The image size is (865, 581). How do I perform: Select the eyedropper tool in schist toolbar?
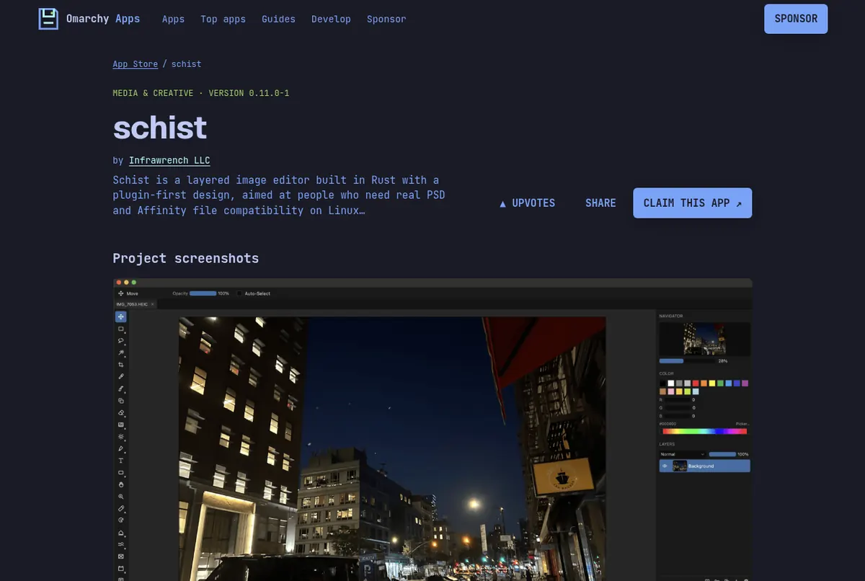121,376
